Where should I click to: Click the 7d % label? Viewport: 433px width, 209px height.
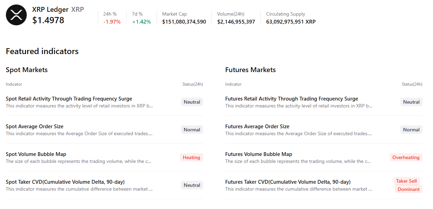pyautogui.click(x=138, y=14)
